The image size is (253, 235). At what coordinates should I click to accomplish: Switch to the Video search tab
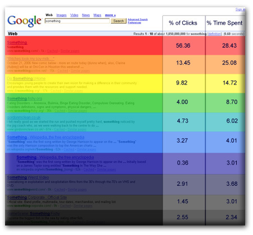74,15
